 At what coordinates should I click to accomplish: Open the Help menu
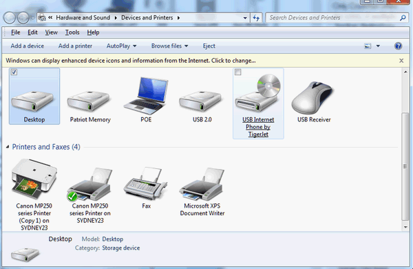pyautogui.click(x=93, y=32)
